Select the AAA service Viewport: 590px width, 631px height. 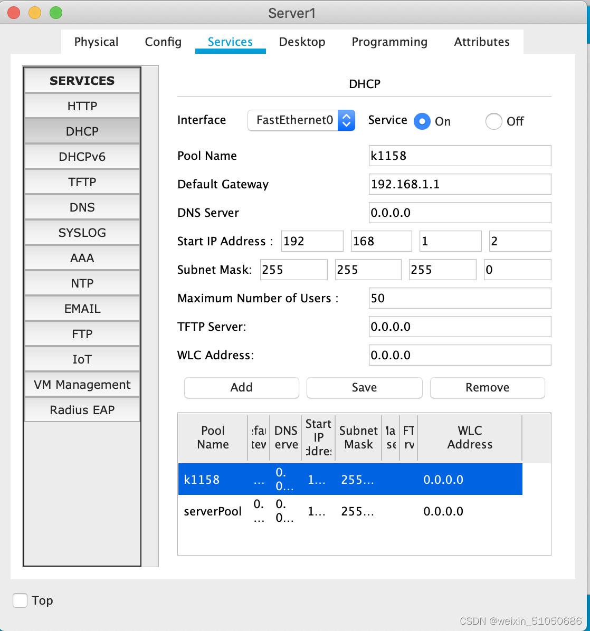pyautogui.click(x=82, y=257)
